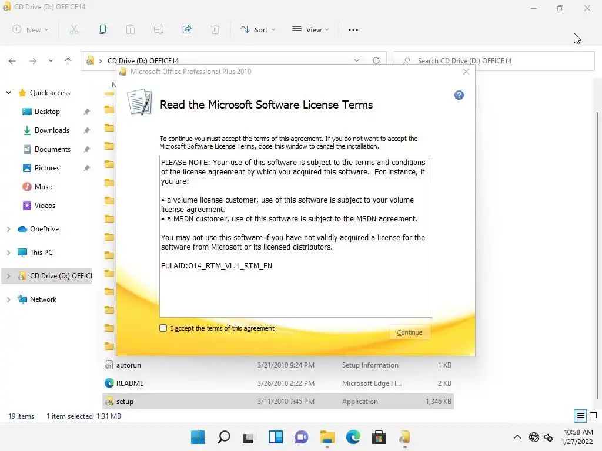602x451 pixels.
Task: Open the address bar history dropdown
Action: 357,60
